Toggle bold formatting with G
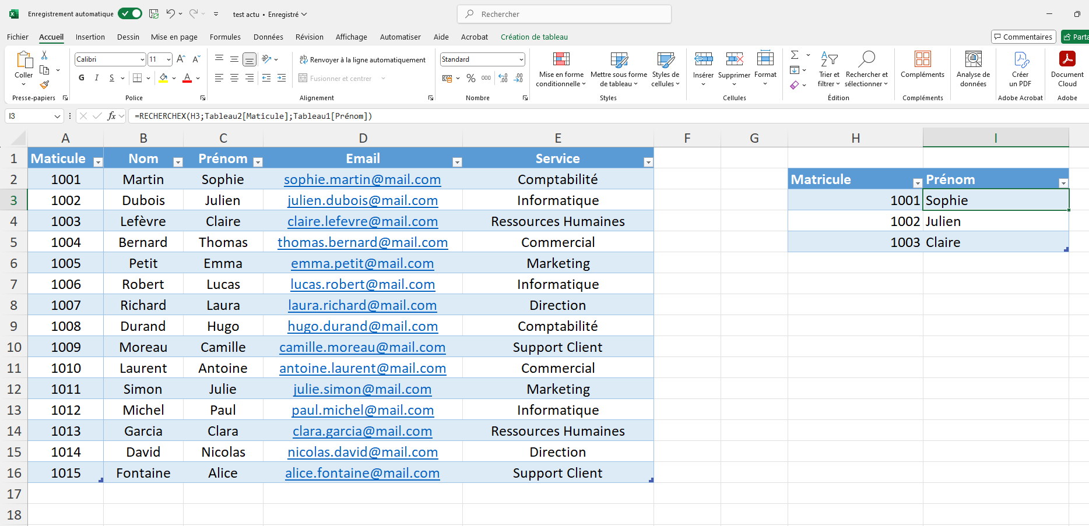Screen dimensions: 1089x526 click(81, 77)
